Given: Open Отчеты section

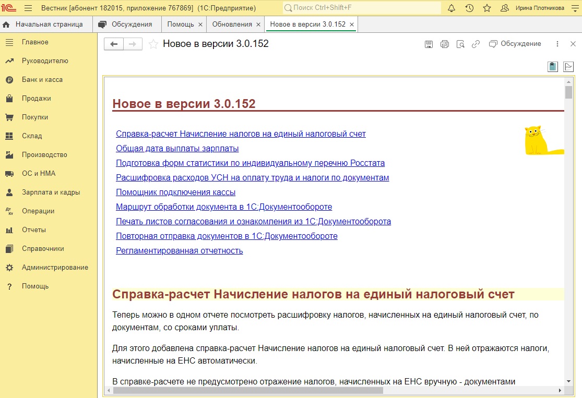Looking at the screenshot, I should (x=49, y=230).
